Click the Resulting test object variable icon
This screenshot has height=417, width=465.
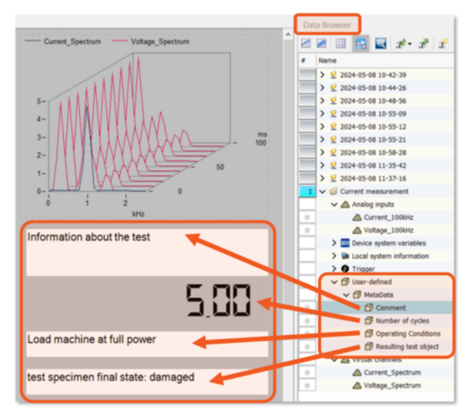(369, 346)
